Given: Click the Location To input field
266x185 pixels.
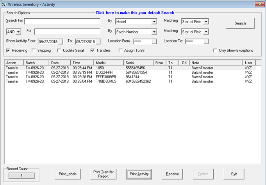Looking at the screenshot, I should coord(195,42).
